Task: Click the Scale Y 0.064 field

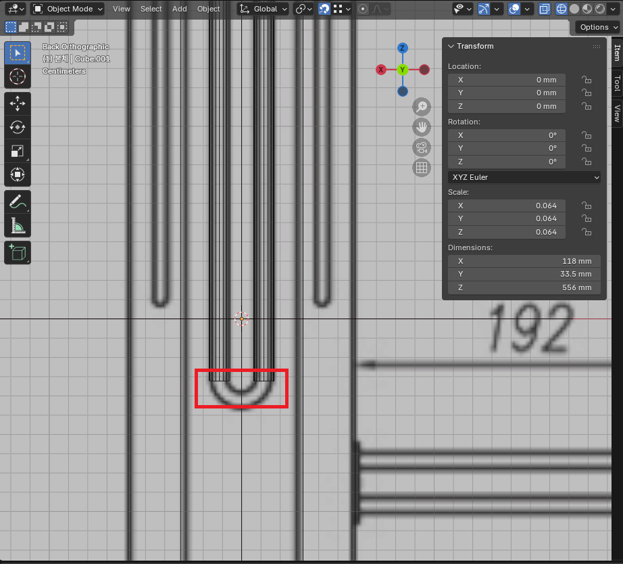Action: [507, 218]
